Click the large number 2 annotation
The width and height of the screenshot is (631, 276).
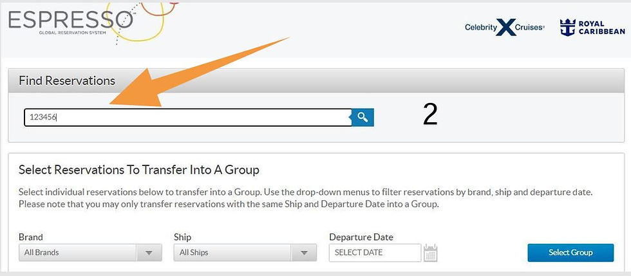click(430, 115)
